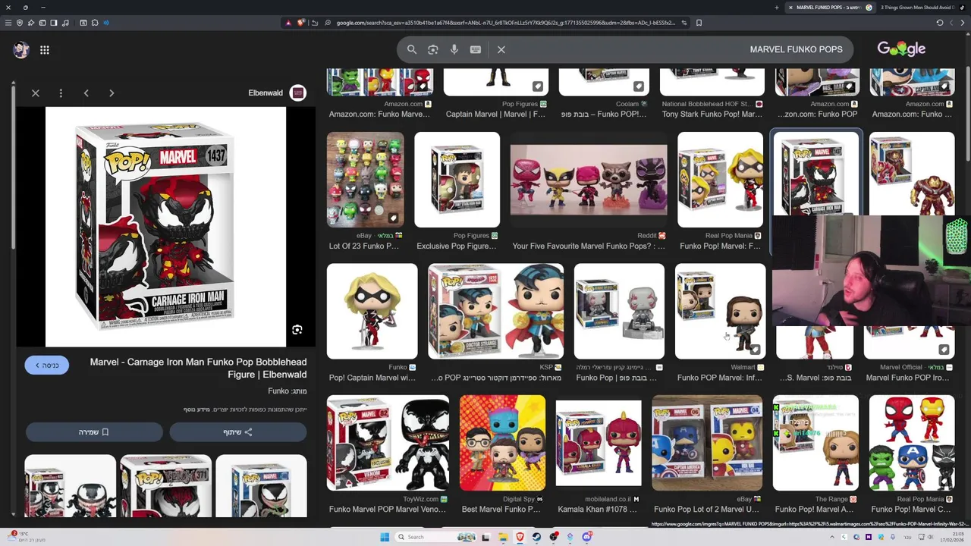Open the music note playlist toolbar icon
971x546 pixels.
coord(65,23)
